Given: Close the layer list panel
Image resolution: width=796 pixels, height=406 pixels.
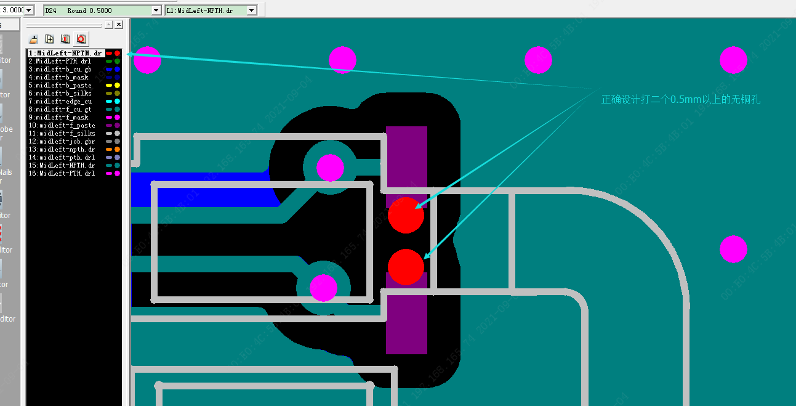Looking at the screenshot, I should pos(119,25).
